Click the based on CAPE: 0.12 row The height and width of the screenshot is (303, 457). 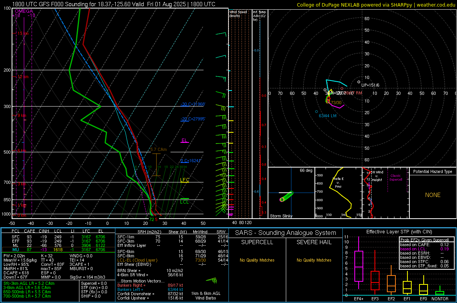click(x=424, y=245)
